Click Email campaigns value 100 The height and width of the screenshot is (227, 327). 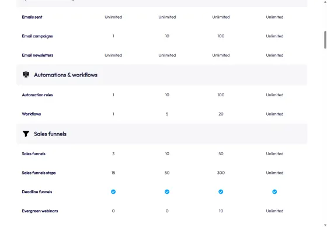[221, 36]
